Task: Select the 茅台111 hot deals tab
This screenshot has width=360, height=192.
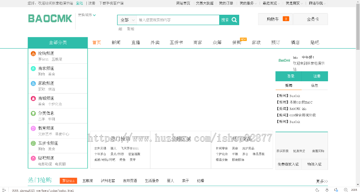Action: click(68, 181)
